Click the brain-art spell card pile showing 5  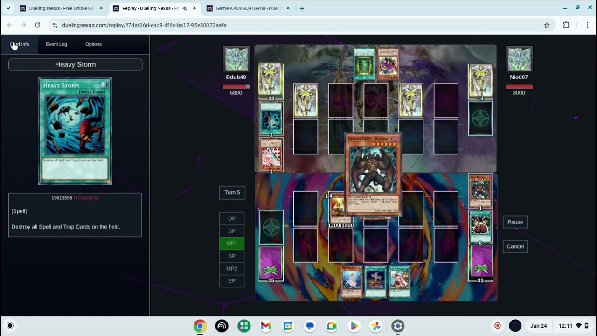pos(480,228)
